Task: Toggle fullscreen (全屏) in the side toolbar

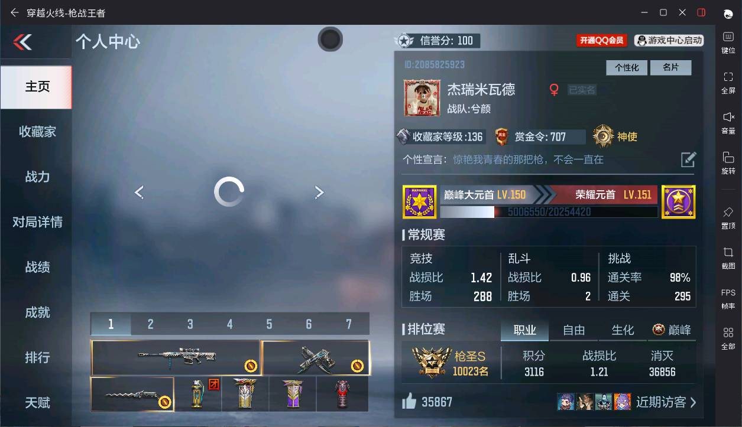Action: 728,77
